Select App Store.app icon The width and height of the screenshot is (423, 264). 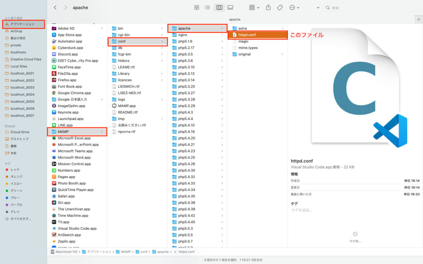click(54, 35)
